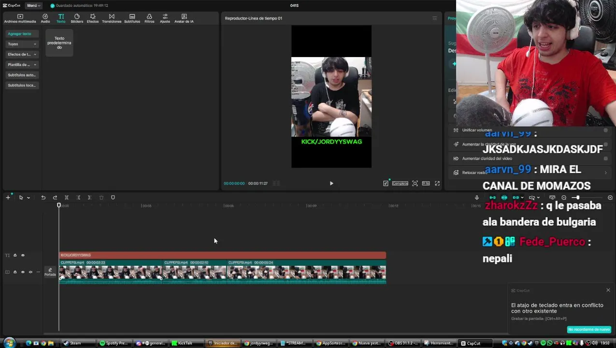Open the Transiciones panel

(112, 18)
